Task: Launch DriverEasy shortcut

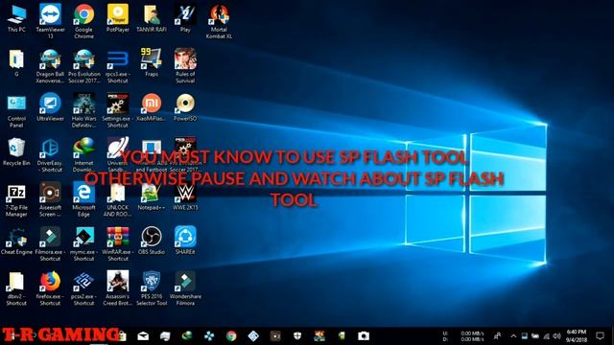Action: [50, 154]
